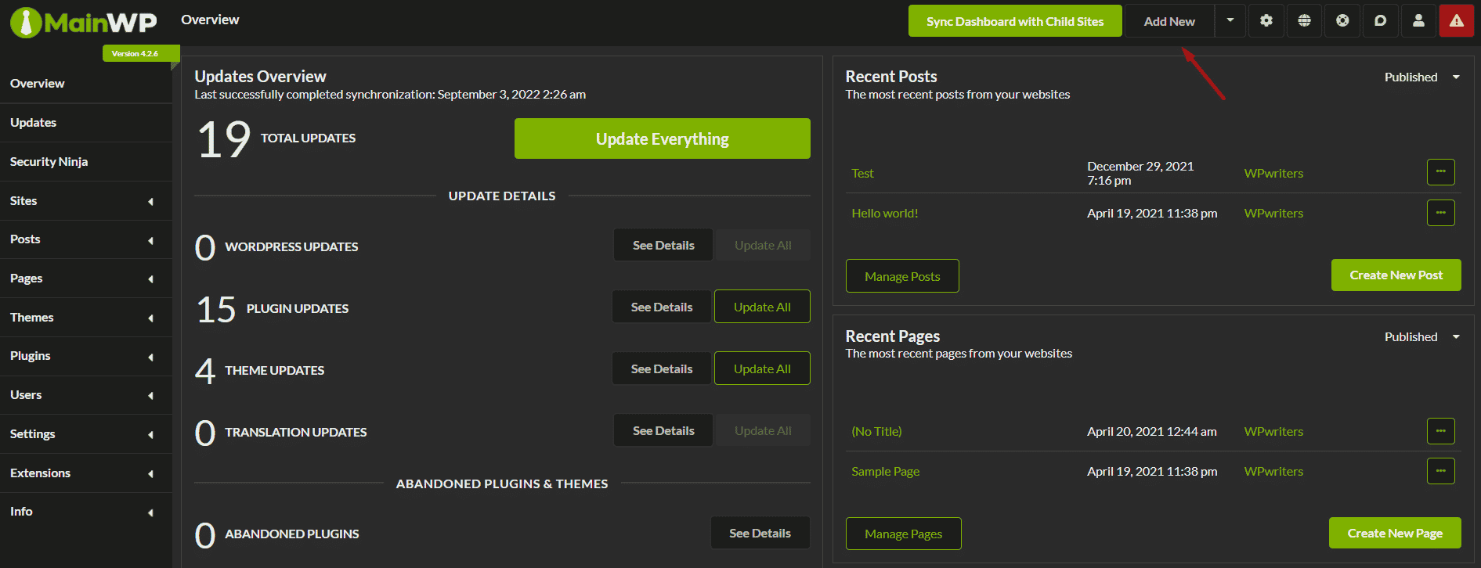Image resolution: width=1481 pixels, height=568 pixels.
Task: See Details for WordPress updates
Action: (663, 245)
